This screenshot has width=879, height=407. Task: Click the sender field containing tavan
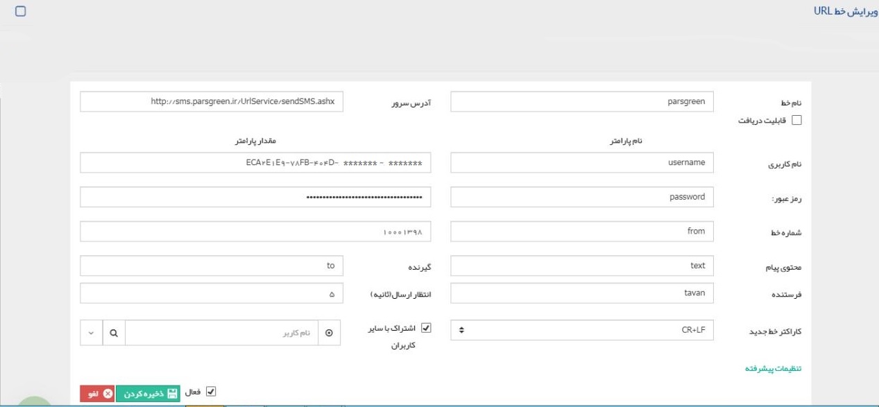click(581, 293)
